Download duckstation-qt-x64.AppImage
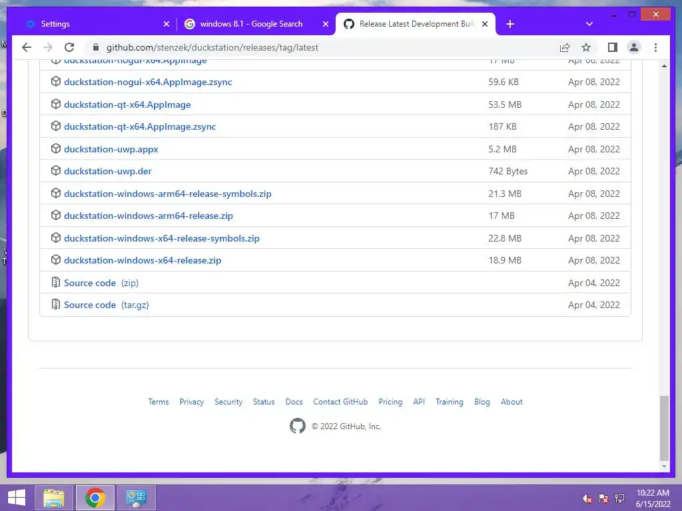 (127, 104)
